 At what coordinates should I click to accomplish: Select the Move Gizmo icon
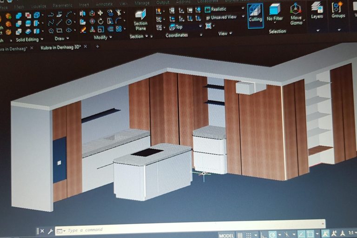click(x=296, y=14)
